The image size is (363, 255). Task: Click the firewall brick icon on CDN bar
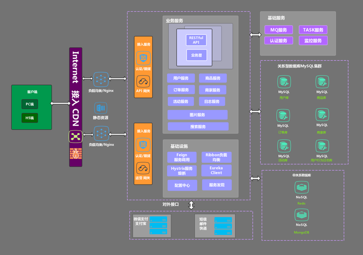tap(76, 154)
